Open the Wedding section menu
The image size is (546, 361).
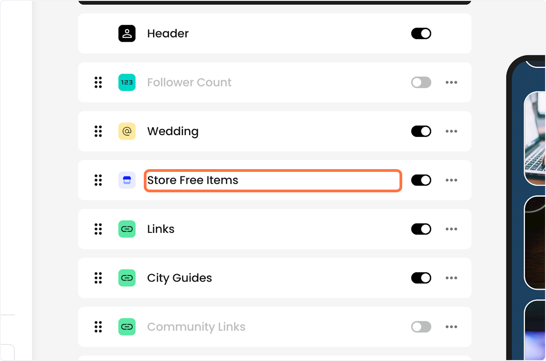click(451, 131)
